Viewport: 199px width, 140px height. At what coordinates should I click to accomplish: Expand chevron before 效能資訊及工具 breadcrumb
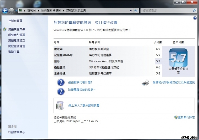point(63,11)
